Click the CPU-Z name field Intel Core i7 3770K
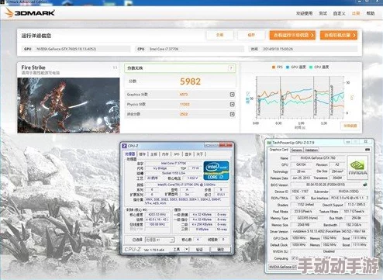Screen dimensions: 383x280 click(174, 164)
